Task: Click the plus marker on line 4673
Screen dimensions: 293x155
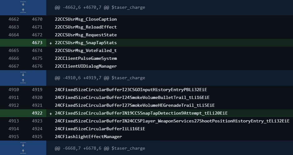Action: pyautogui.click(x=51, y=43)
